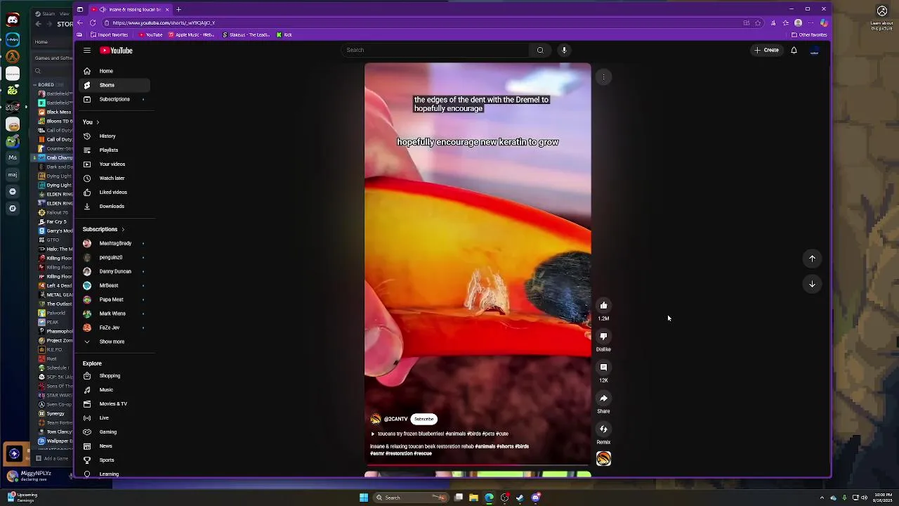Click the taskbar Search box

[411, 498]
